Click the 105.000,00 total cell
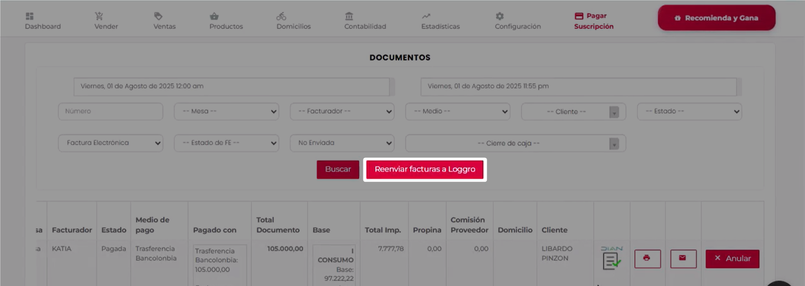Screen dimensions: 805x286 pyautogui.click(x=285, y=249)
